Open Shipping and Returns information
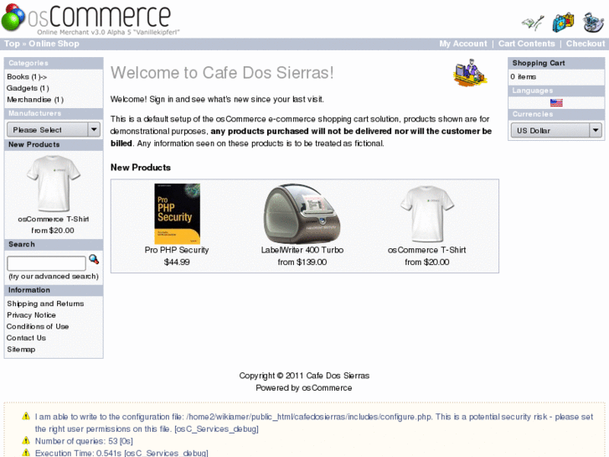The image size is (609, 457). [x=45, y=304]
